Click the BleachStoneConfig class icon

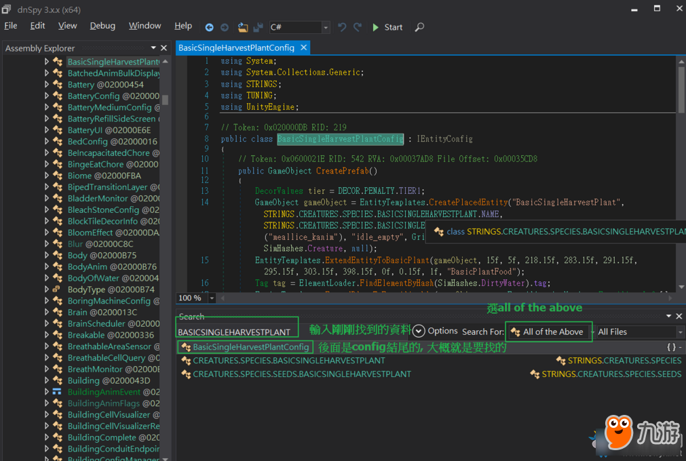pyautogui.click(x=57, y=209)
